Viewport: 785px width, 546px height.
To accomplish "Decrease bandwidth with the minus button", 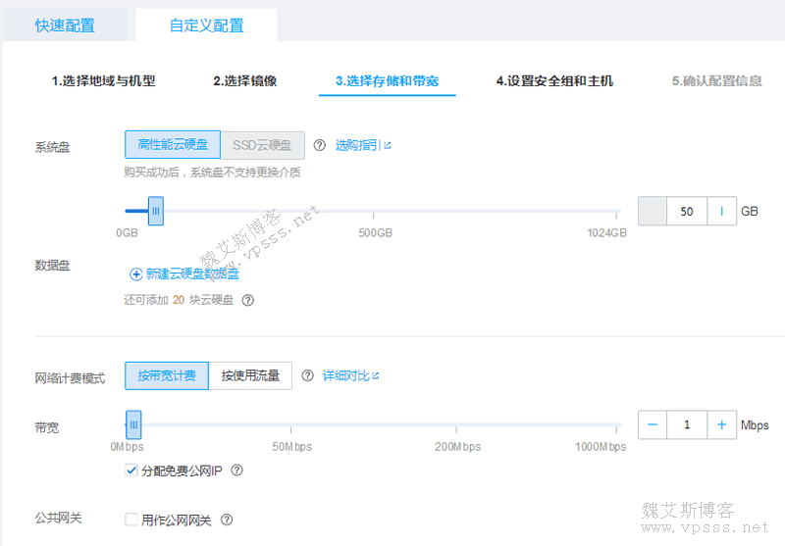I will 653,424.
